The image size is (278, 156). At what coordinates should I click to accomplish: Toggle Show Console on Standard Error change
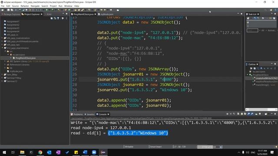point(252,114)
